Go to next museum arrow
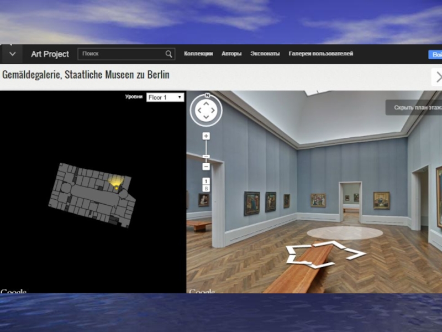Viewport: 442px width, 332px height. (x=437, y=77)
